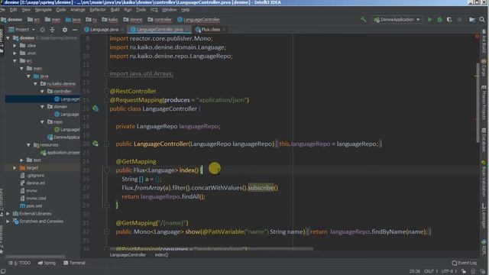Open the Favorites side tool window tab
This screenshot has width=489, height=275.
pos(2,239)
